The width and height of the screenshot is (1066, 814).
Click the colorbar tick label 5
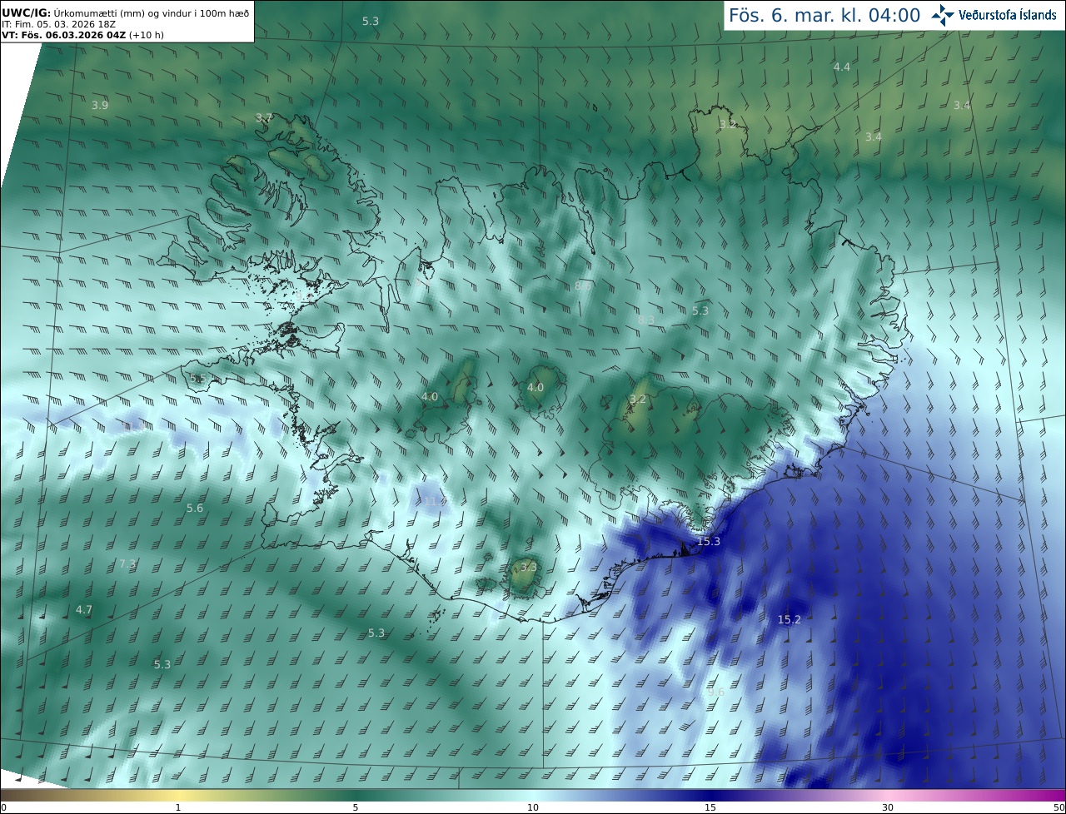click(x=356, y=807)
